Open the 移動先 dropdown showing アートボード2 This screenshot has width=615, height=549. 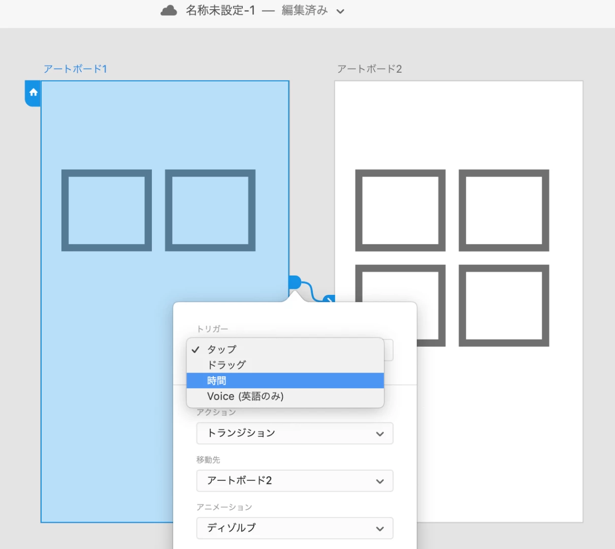(x=295, y=481)
